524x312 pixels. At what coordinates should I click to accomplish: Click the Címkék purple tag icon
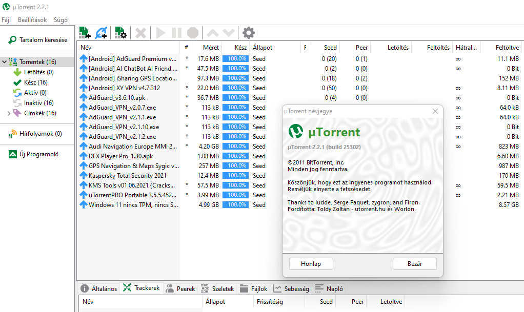pyautogui.click(x=17, y=113)
